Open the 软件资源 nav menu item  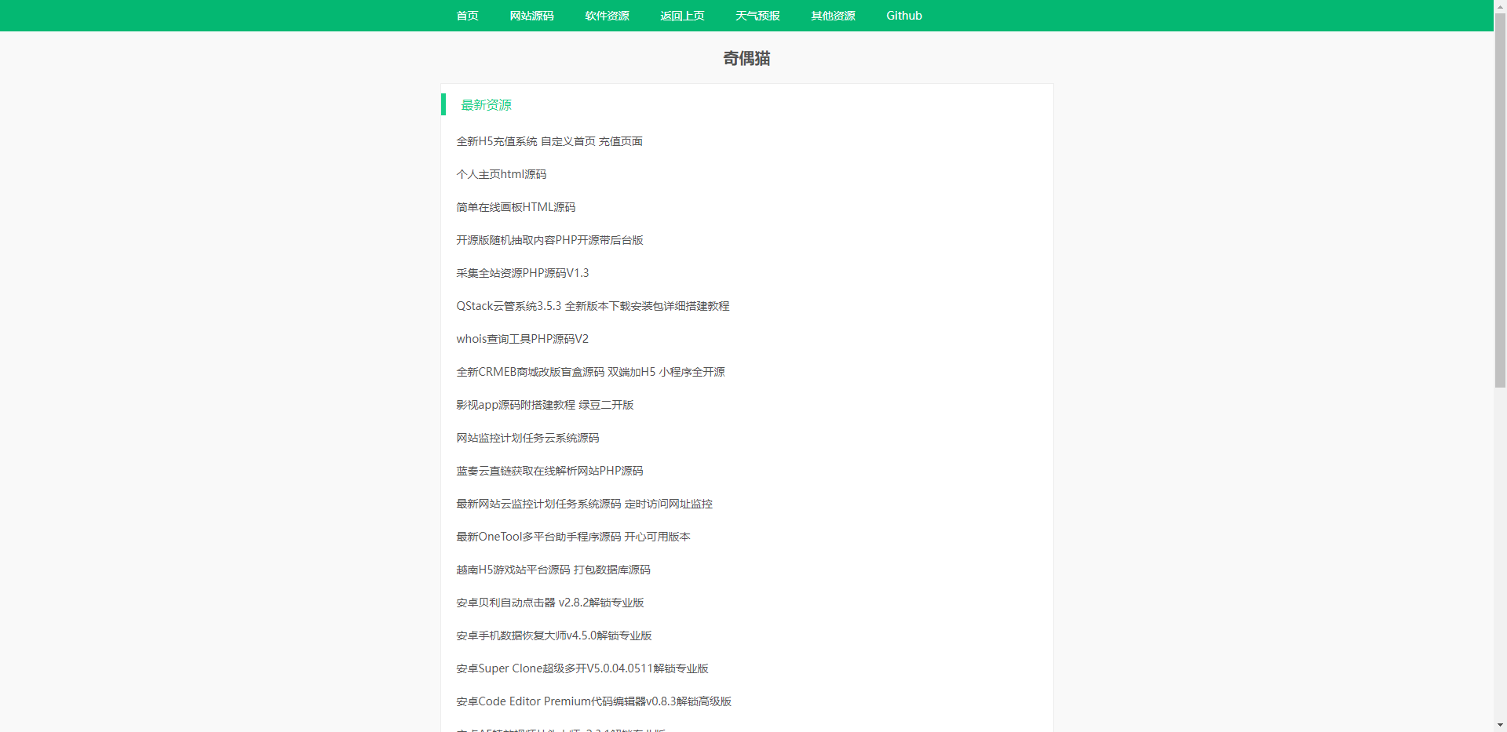point(607,16)
